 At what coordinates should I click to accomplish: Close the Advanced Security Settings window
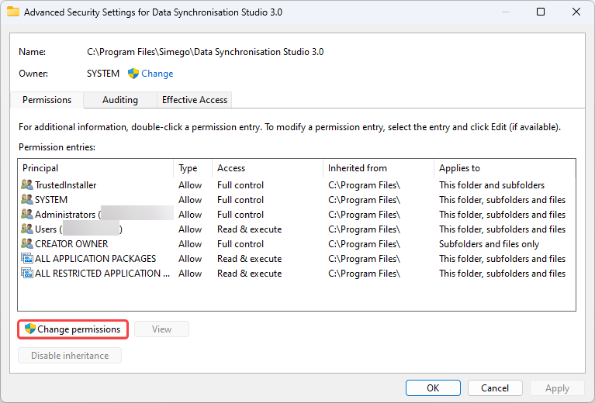576,12
